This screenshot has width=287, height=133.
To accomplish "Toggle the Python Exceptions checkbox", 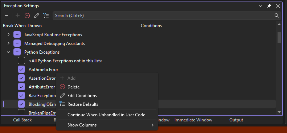I will (17, 52).
